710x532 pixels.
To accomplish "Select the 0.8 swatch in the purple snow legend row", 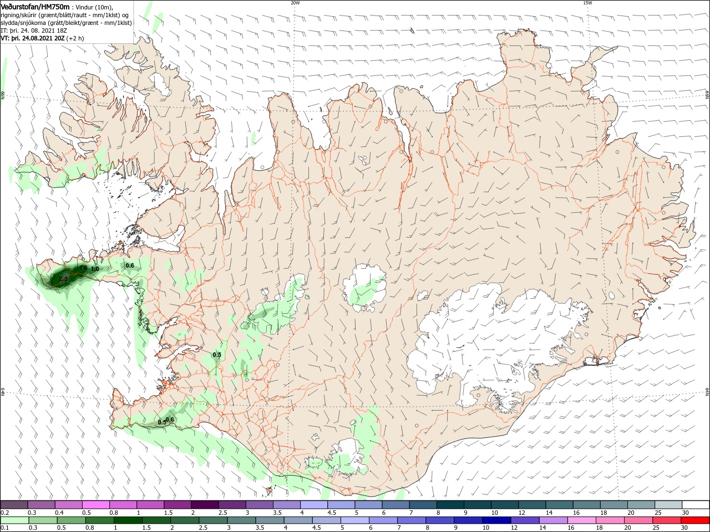I will pos(123,505).
